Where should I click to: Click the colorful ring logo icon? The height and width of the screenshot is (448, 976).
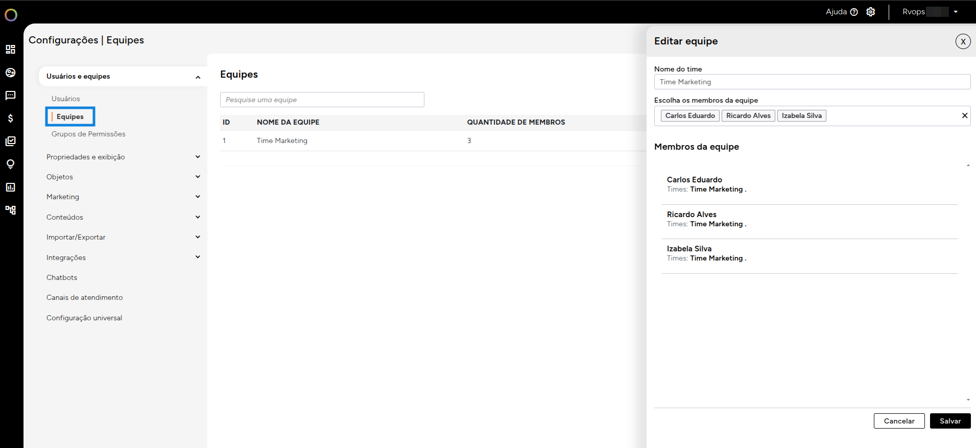click(11, 15)
